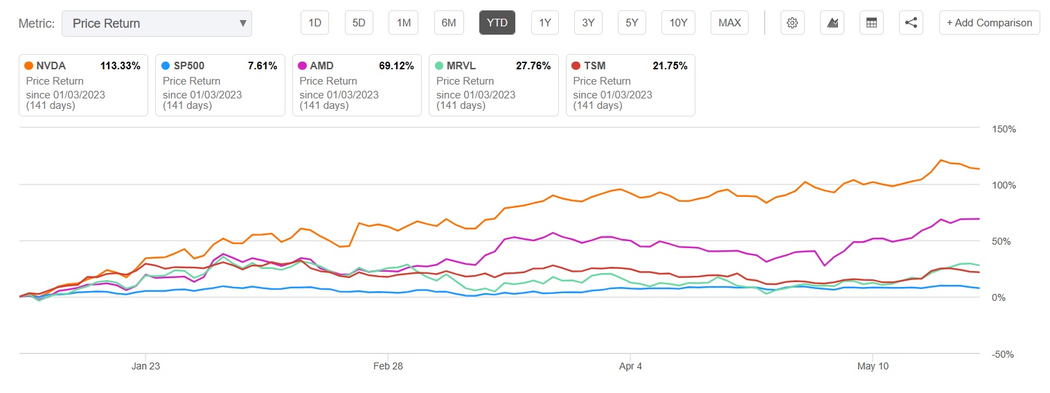Select the 1M time range
This screenshot has width=1050, height=393.
pyautogui.click(x=403, y=23)
